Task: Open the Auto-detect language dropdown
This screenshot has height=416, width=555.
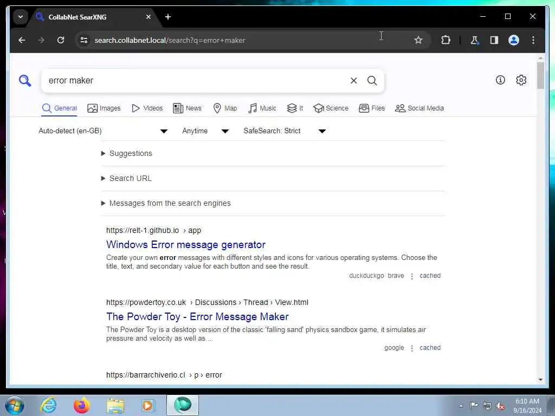Action: [x=103, y=131]
